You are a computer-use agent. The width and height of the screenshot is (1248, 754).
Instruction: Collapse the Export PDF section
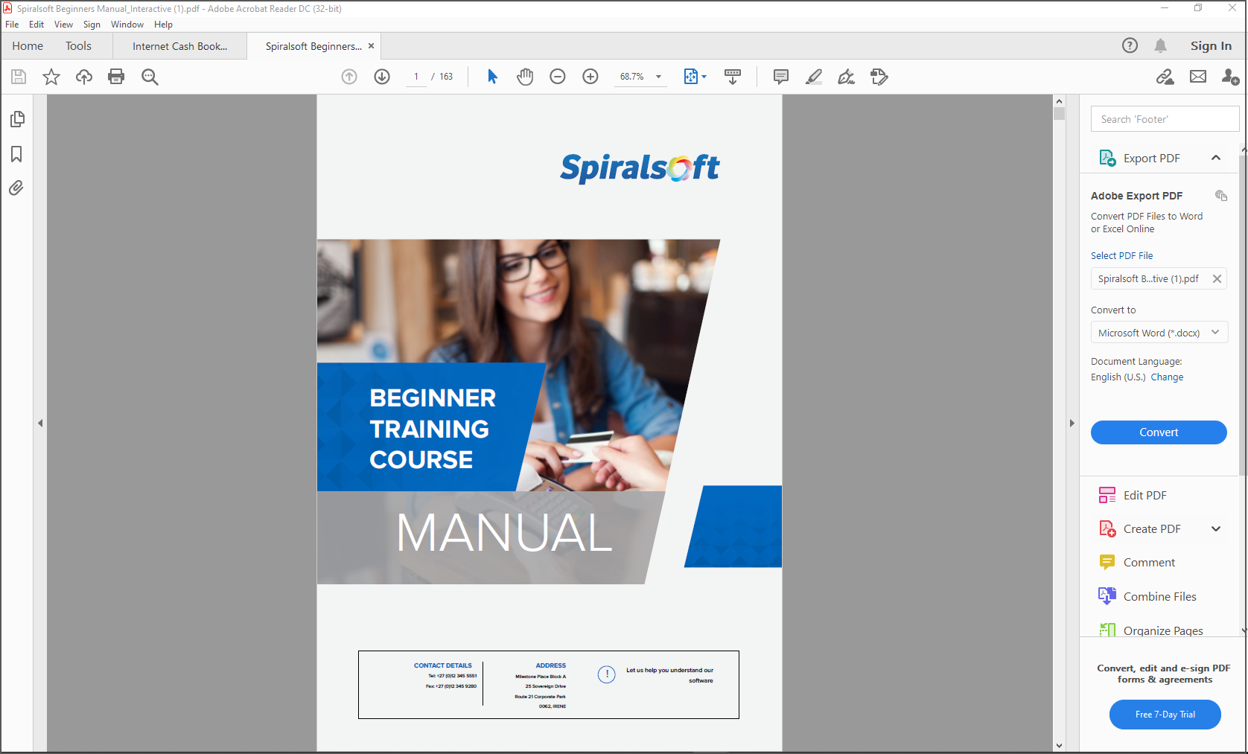1216,158
